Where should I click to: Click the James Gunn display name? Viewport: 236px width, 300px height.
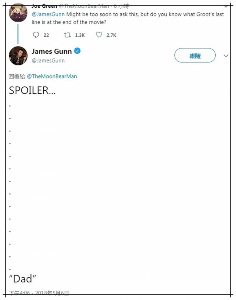pyautogui.click(x=52, y=51)
